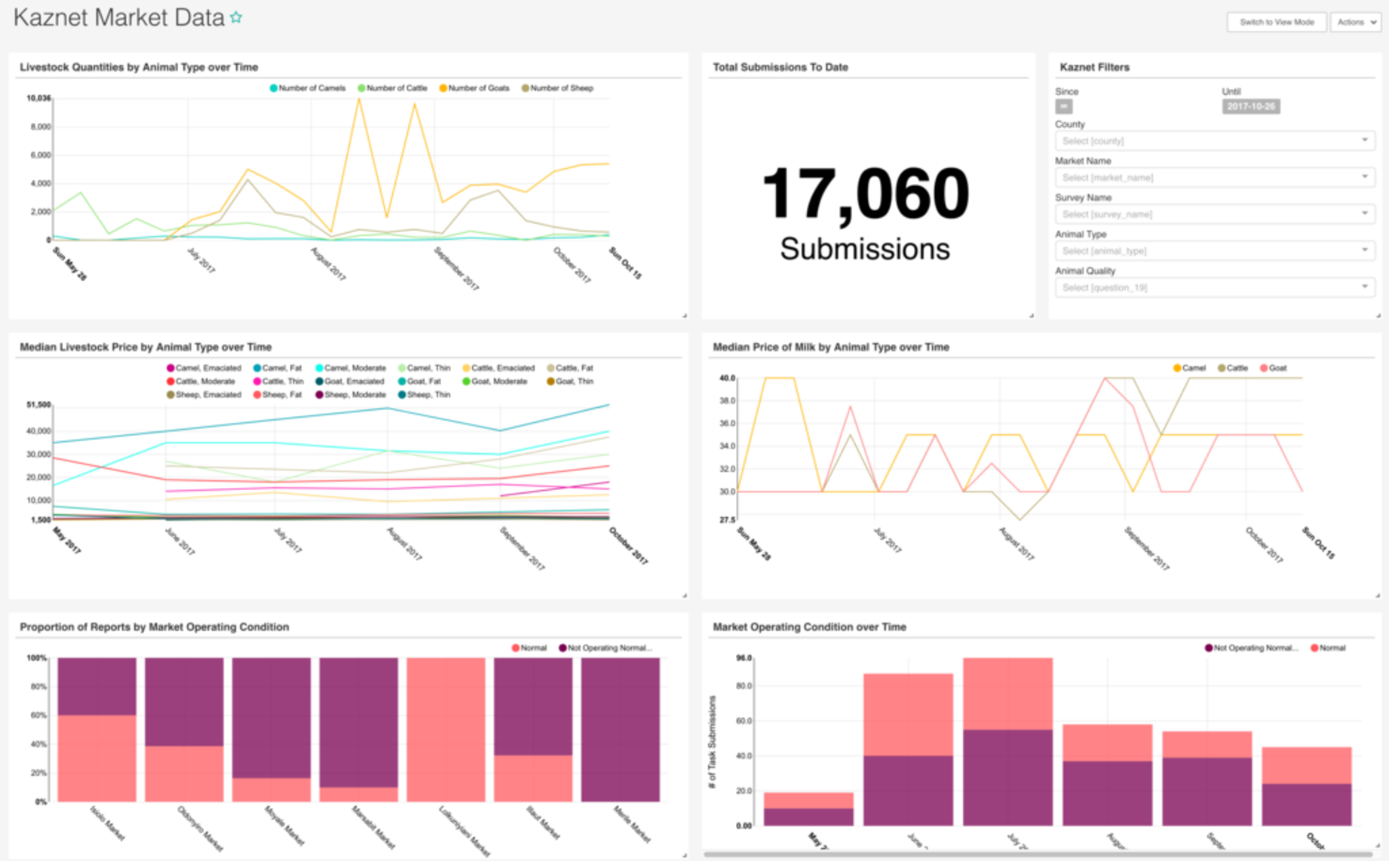
Task: Toggle Not Operating Normal legend in Proportion chart
Action: pos(606,648)
